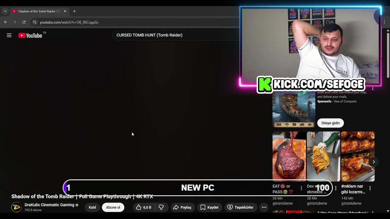This screenshot has width=390, height=219.
Task: Subscribe using the Abone ol button
Action: 113,207
